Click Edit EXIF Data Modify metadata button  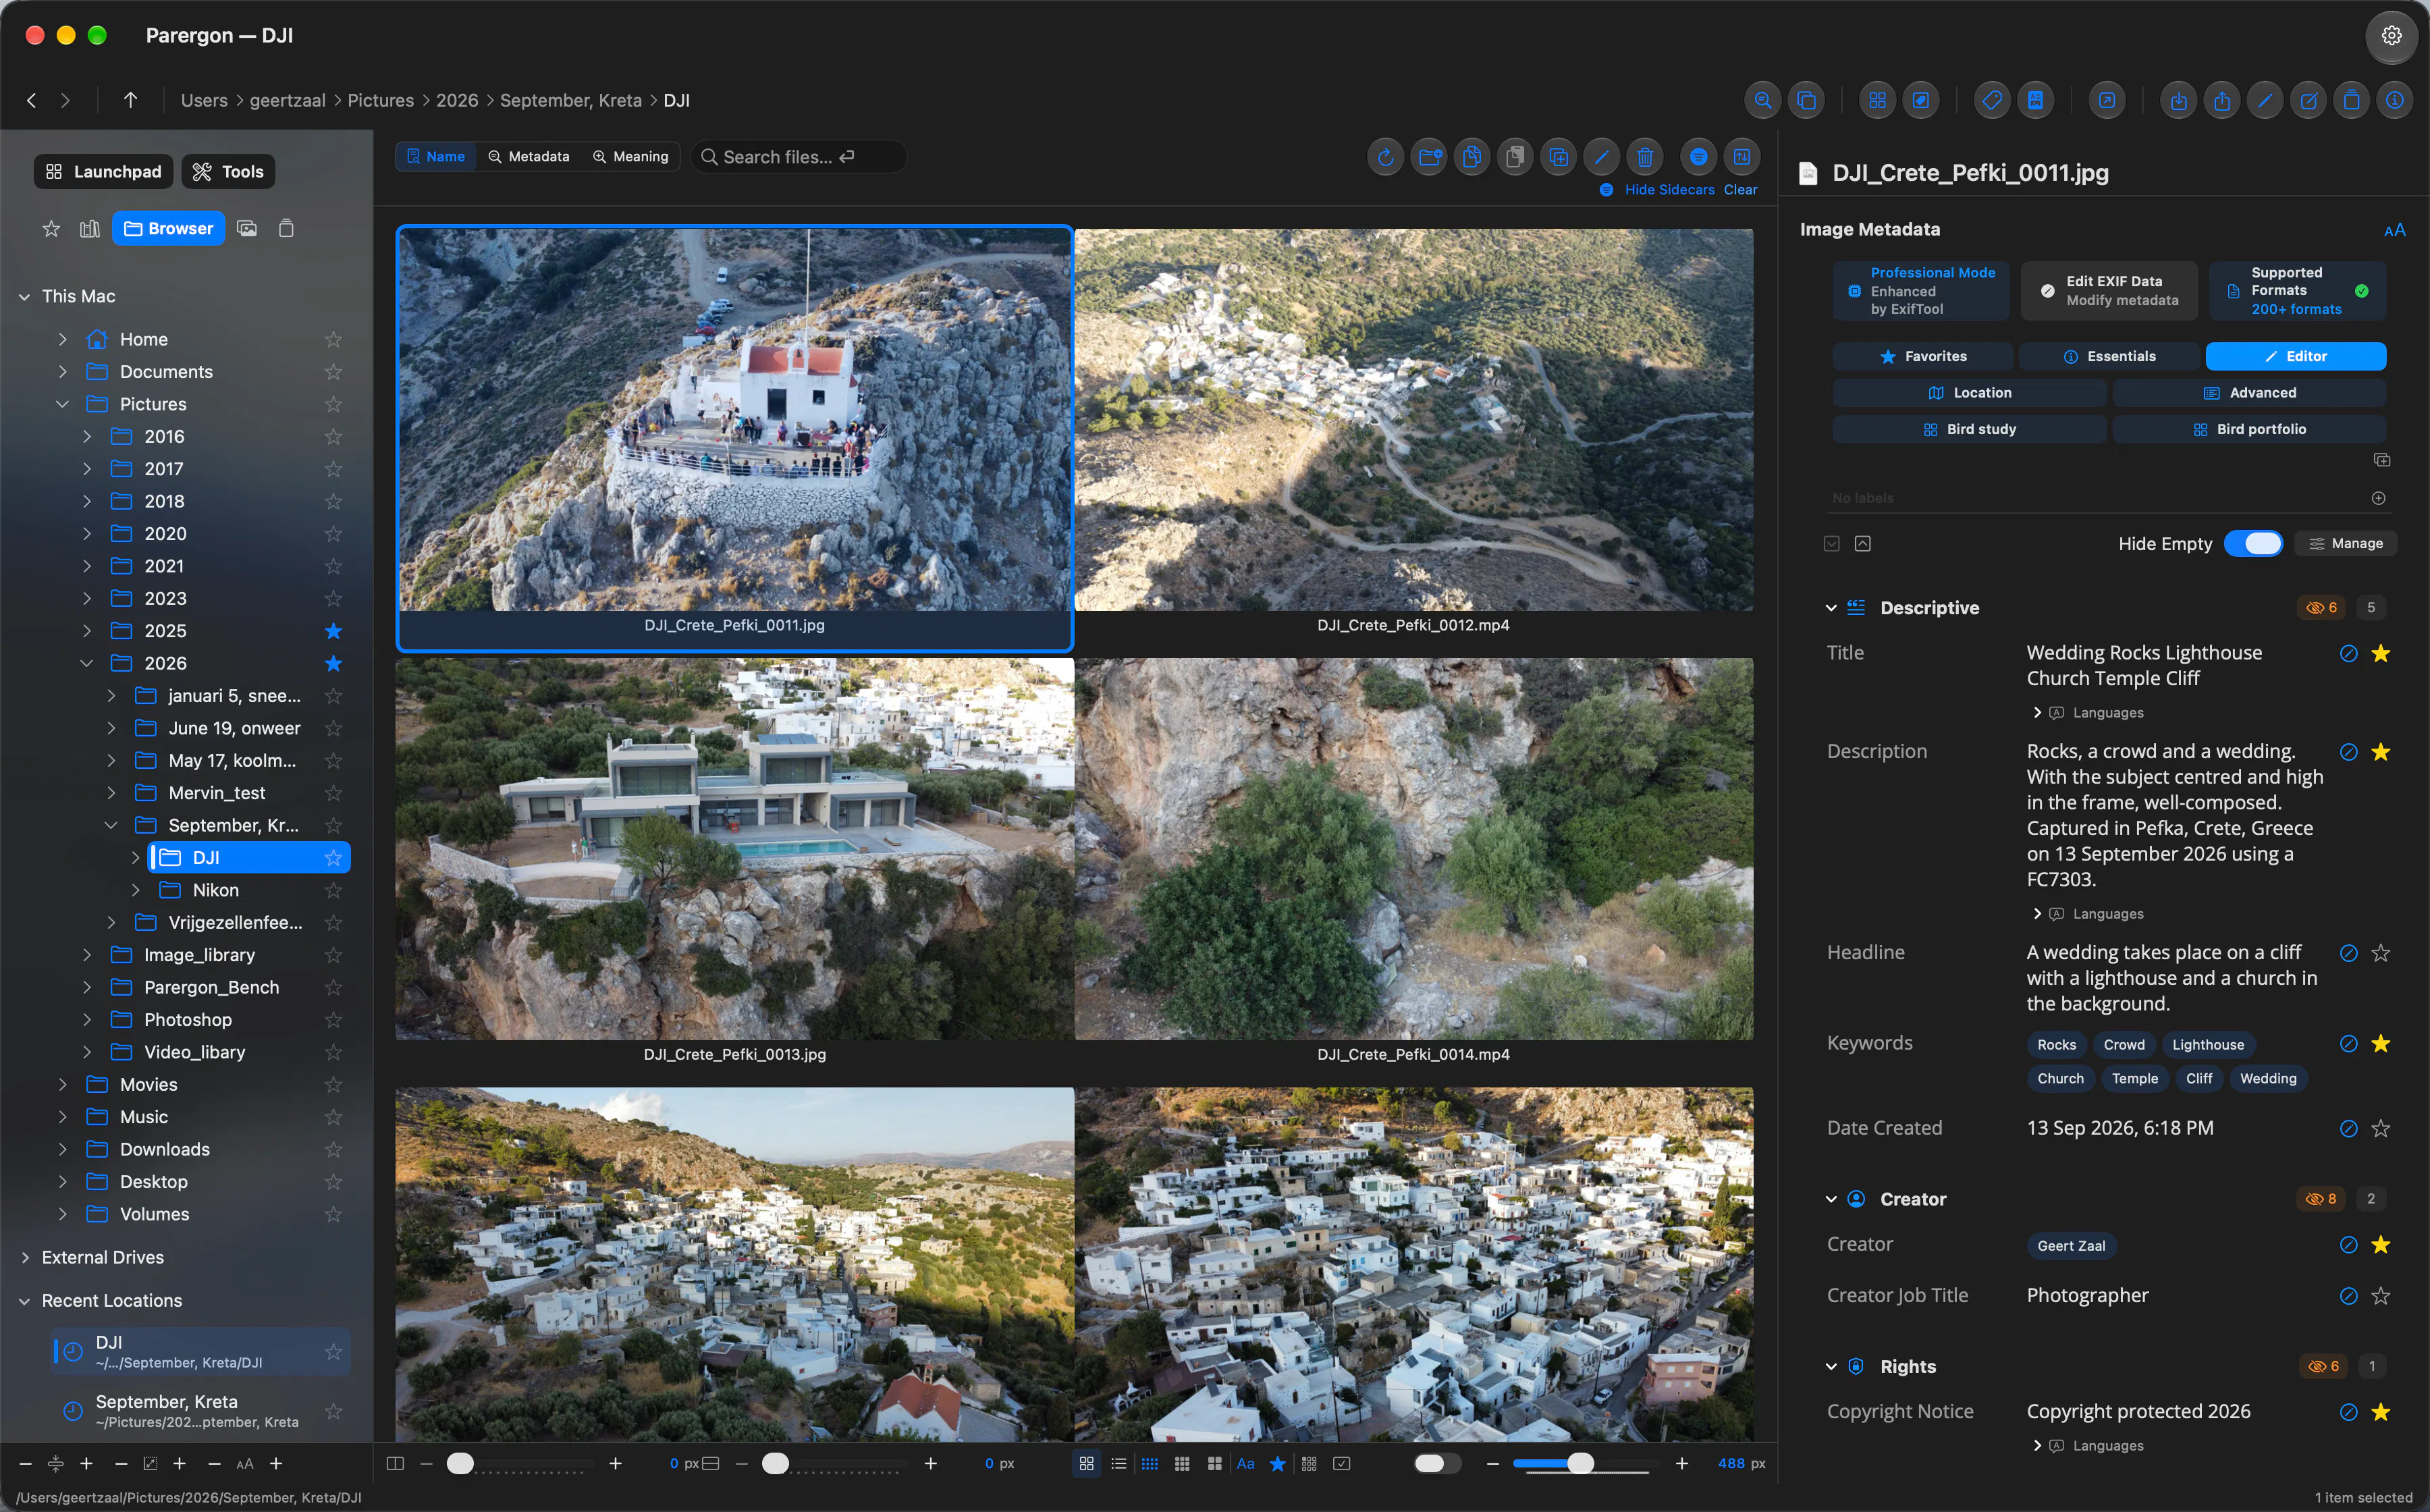2109,291
